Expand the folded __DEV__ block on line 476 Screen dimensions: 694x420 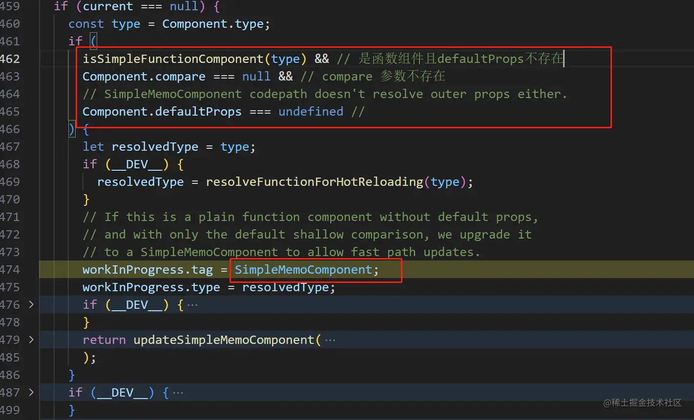[31, 304]
